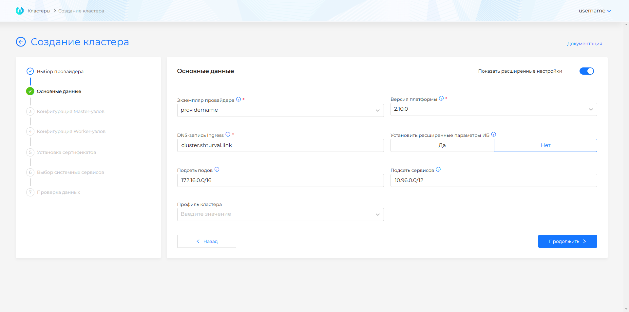Expand the Профиль кластера dropdown

pos(377,214)
